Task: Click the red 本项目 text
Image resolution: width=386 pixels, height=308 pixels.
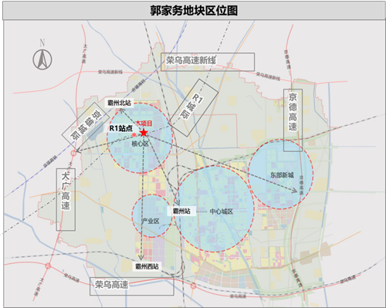Action: click(x=144, y=124)
